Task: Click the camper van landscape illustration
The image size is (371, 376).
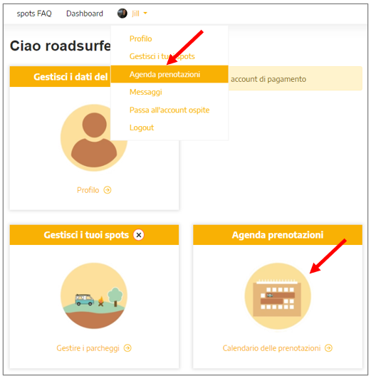Action: pos(94,296)
